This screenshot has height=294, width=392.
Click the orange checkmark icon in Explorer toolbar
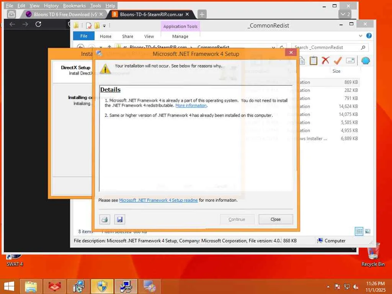click(338, 60)
